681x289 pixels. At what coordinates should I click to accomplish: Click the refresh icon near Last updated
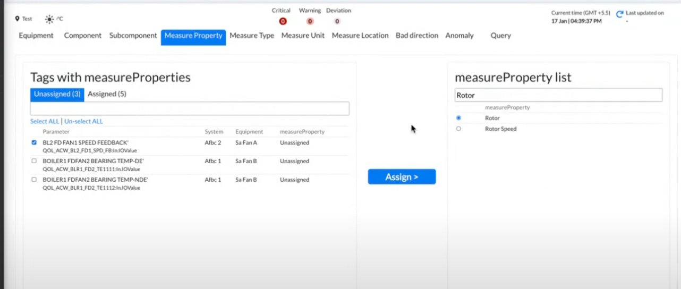[619, 14]
